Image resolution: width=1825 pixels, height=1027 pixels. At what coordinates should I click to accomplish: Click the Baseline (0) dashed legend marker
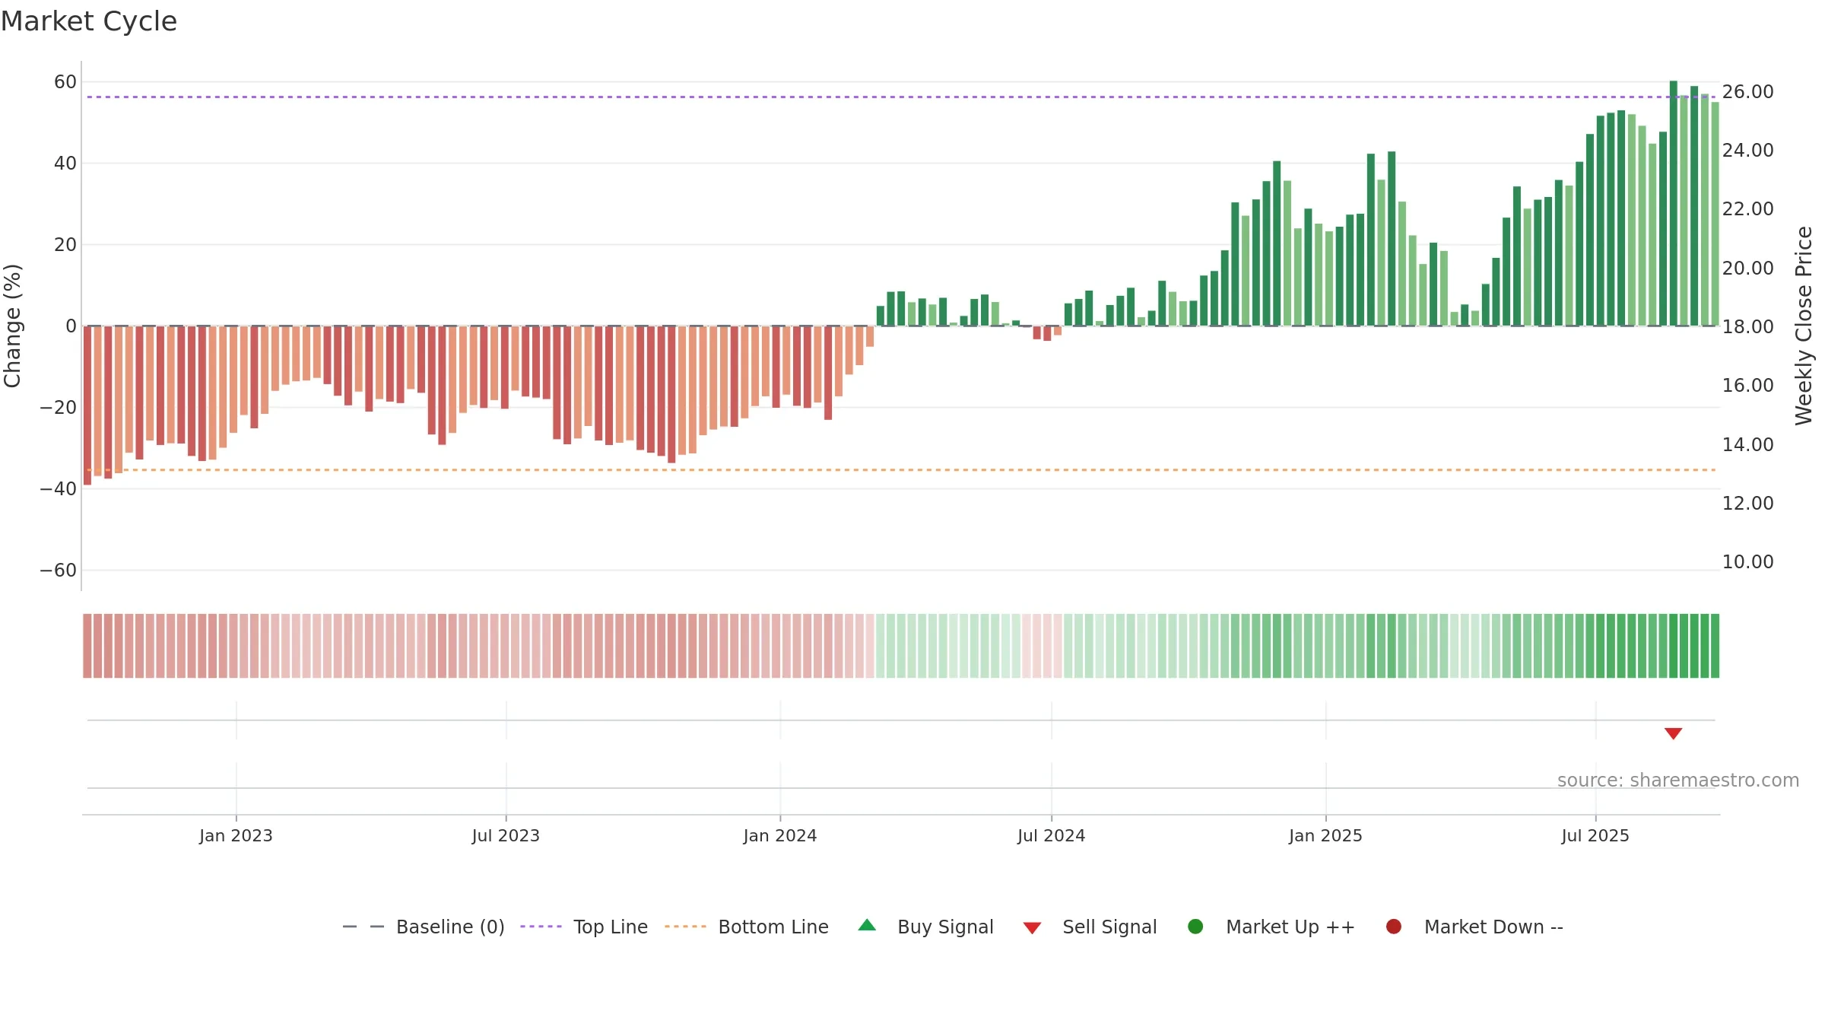coord(363,927)
